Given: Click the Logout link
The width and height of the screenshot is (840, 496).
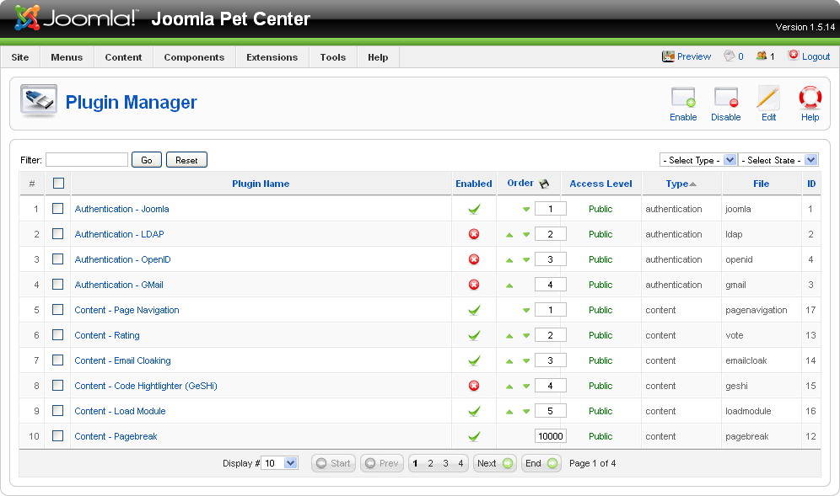Looking at the screenshot, I should (816, 56).
